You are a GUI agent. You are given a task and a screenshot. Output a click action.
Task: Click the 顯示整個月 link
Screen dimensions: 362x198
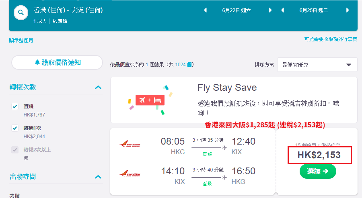[21, 41]
